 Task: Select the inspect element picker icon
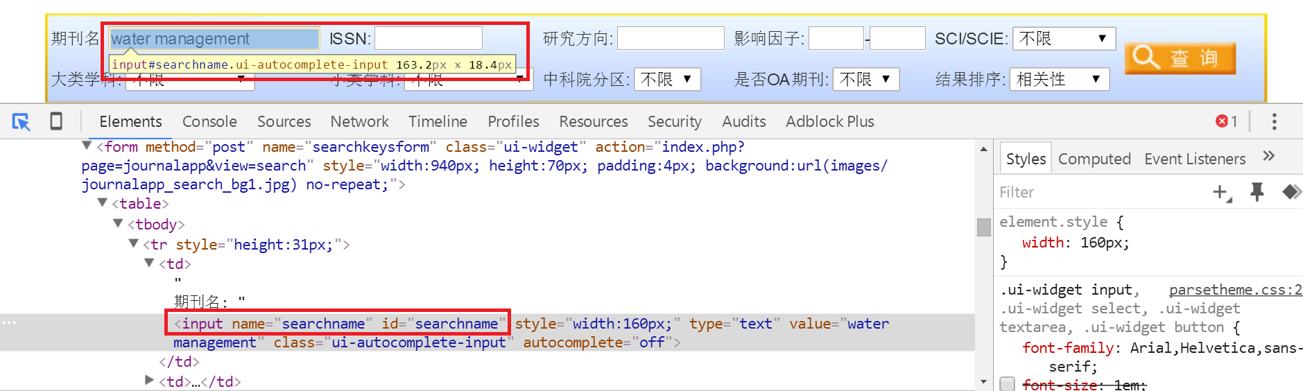[x=21, y=122]
